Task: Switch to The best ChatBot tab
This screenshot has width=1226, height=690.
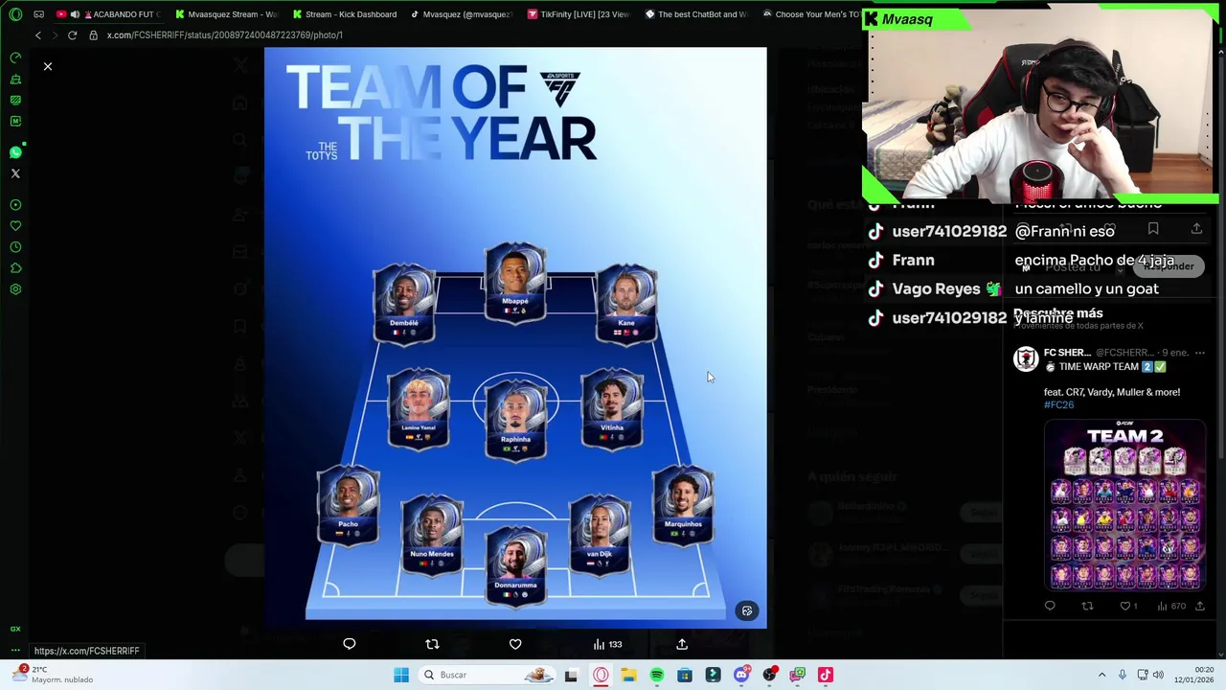Action: (696, 14)
